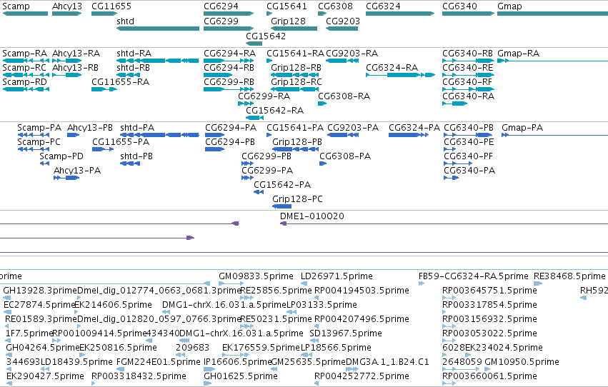Click the DME1-010020 purple feature label
The height and width of the screenshot is (387, 608).
312,216
